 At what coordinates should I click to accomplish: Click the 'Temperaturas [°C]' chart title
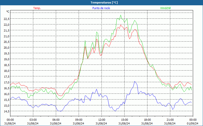point(104,3)
